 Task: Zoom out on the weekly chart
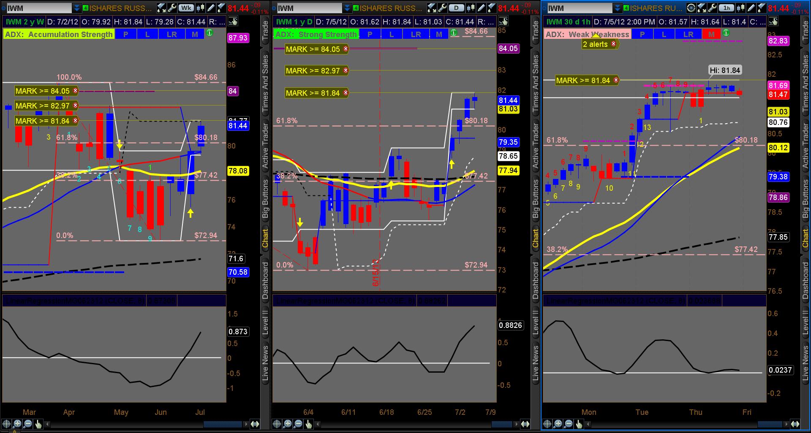coord(28,424)
